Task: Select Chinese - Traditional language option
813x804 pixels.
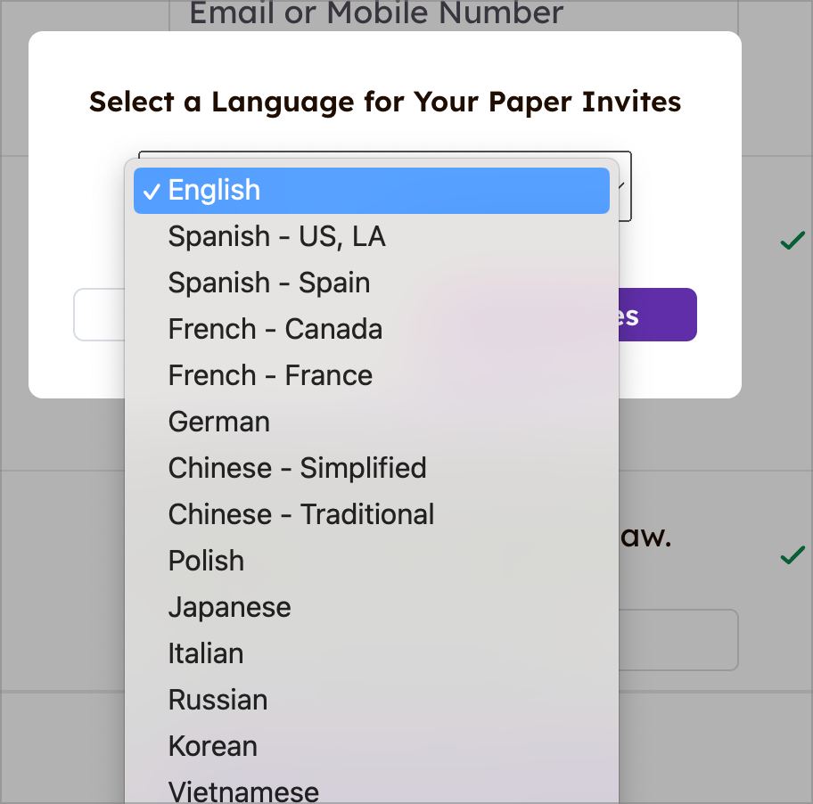Action: tap(300, 514)
